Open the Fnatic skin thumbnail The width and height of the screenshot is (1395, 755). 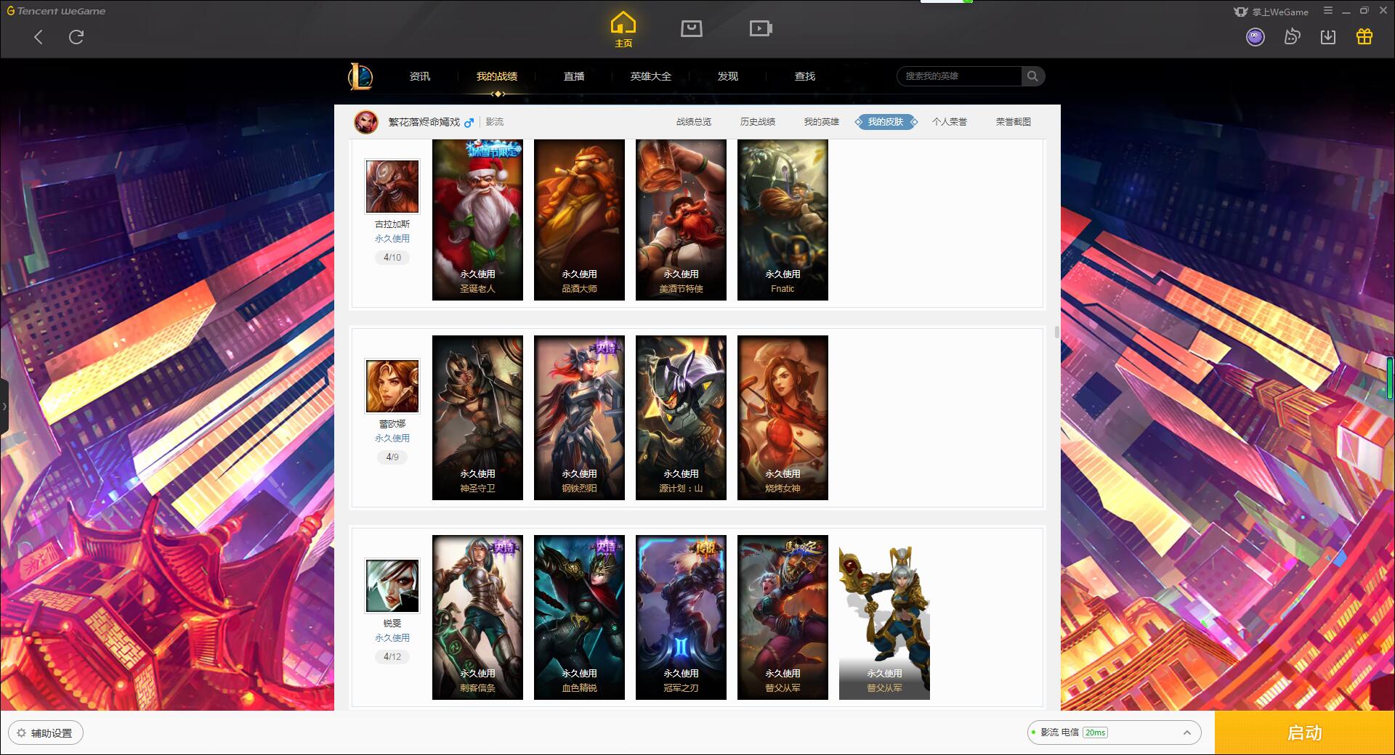pyautogui.click(x=783, y=220)
